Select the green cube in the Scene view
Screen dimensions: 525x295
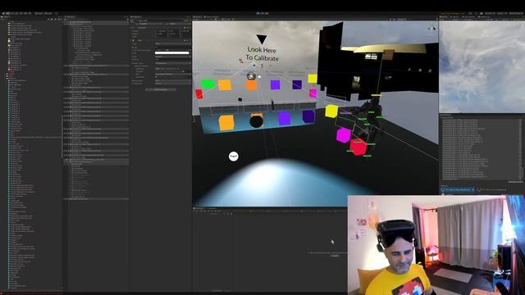coord(208,84)
